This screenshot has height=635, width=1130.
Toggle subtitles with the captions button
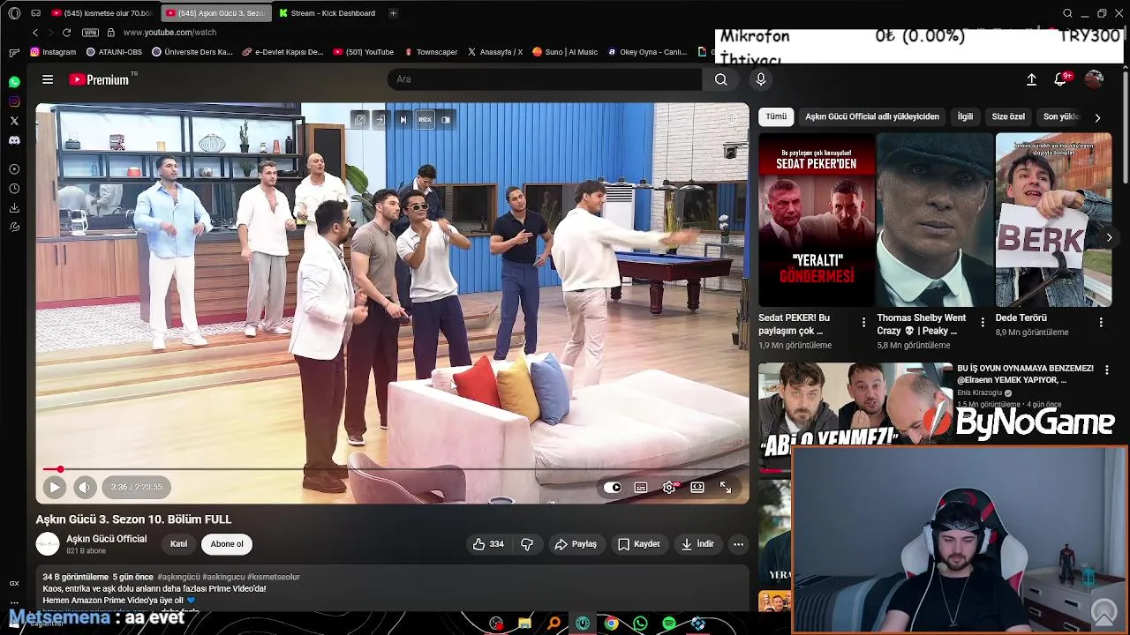pyautogui.click(x=641, y=487)
